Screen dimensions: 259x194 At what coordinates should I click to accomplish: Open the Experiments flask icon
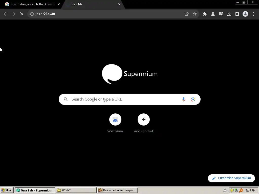[213, 14]
